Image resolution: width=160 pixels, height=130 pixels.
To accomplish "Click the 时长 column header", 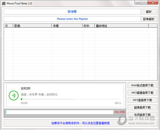I will click(89, 26).
